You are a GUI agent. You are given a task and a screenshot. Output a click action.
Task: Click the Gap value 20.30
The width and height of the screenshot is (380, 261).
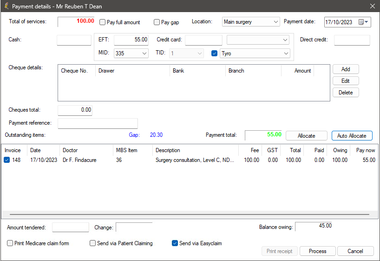156,135
